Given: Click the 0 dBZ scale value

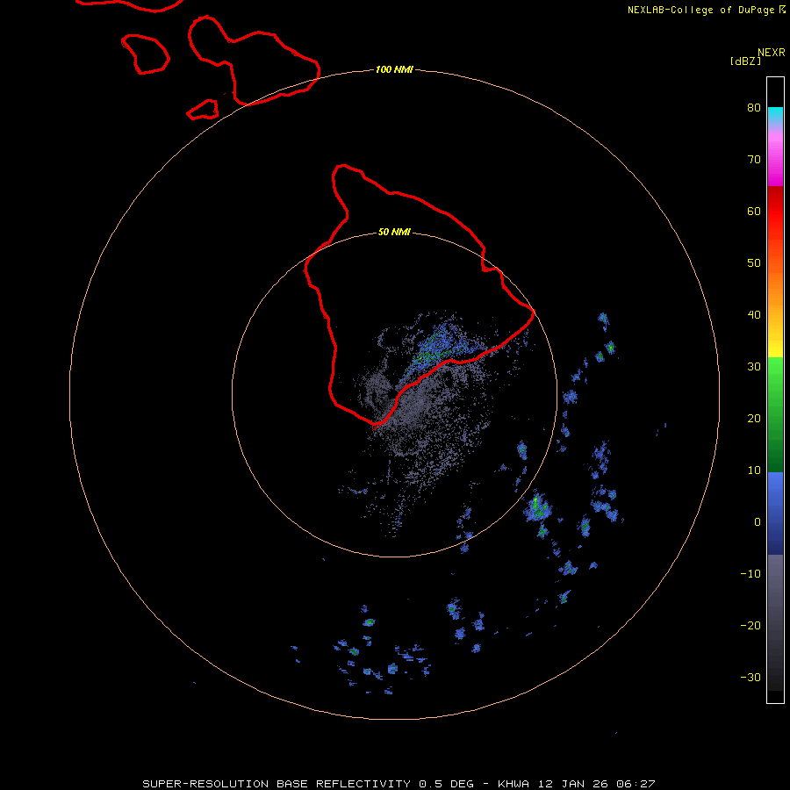Looking at the screenshot, I should pyautogui.click(x=758, y=522).
